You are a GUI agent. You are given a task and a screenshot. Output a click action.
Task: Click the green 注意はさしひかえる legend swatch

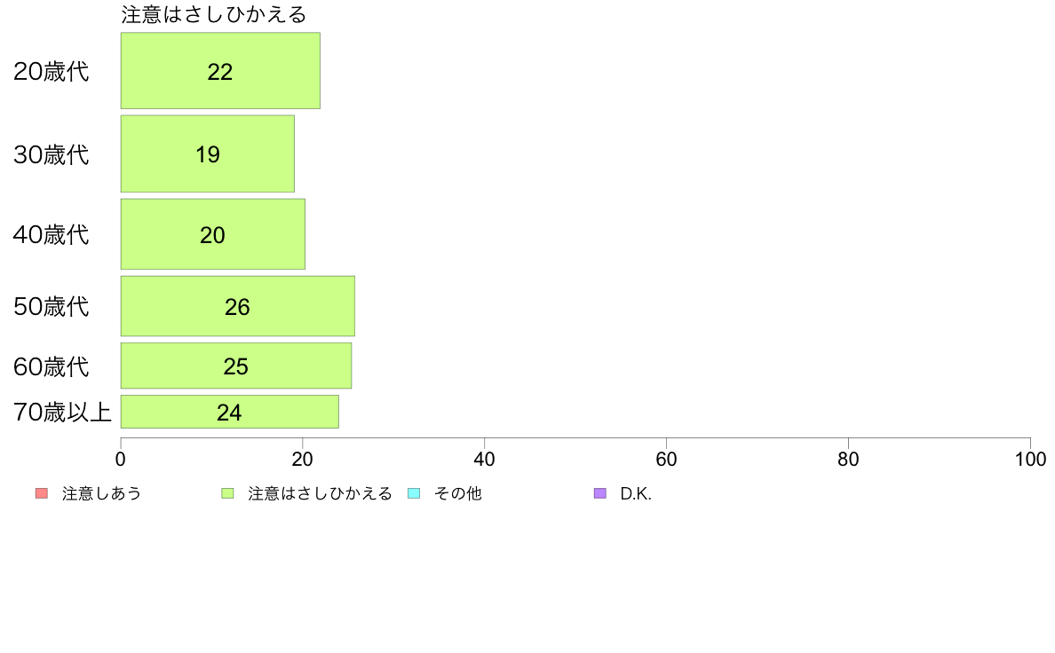pyautogui.click(x=228, y=493)
